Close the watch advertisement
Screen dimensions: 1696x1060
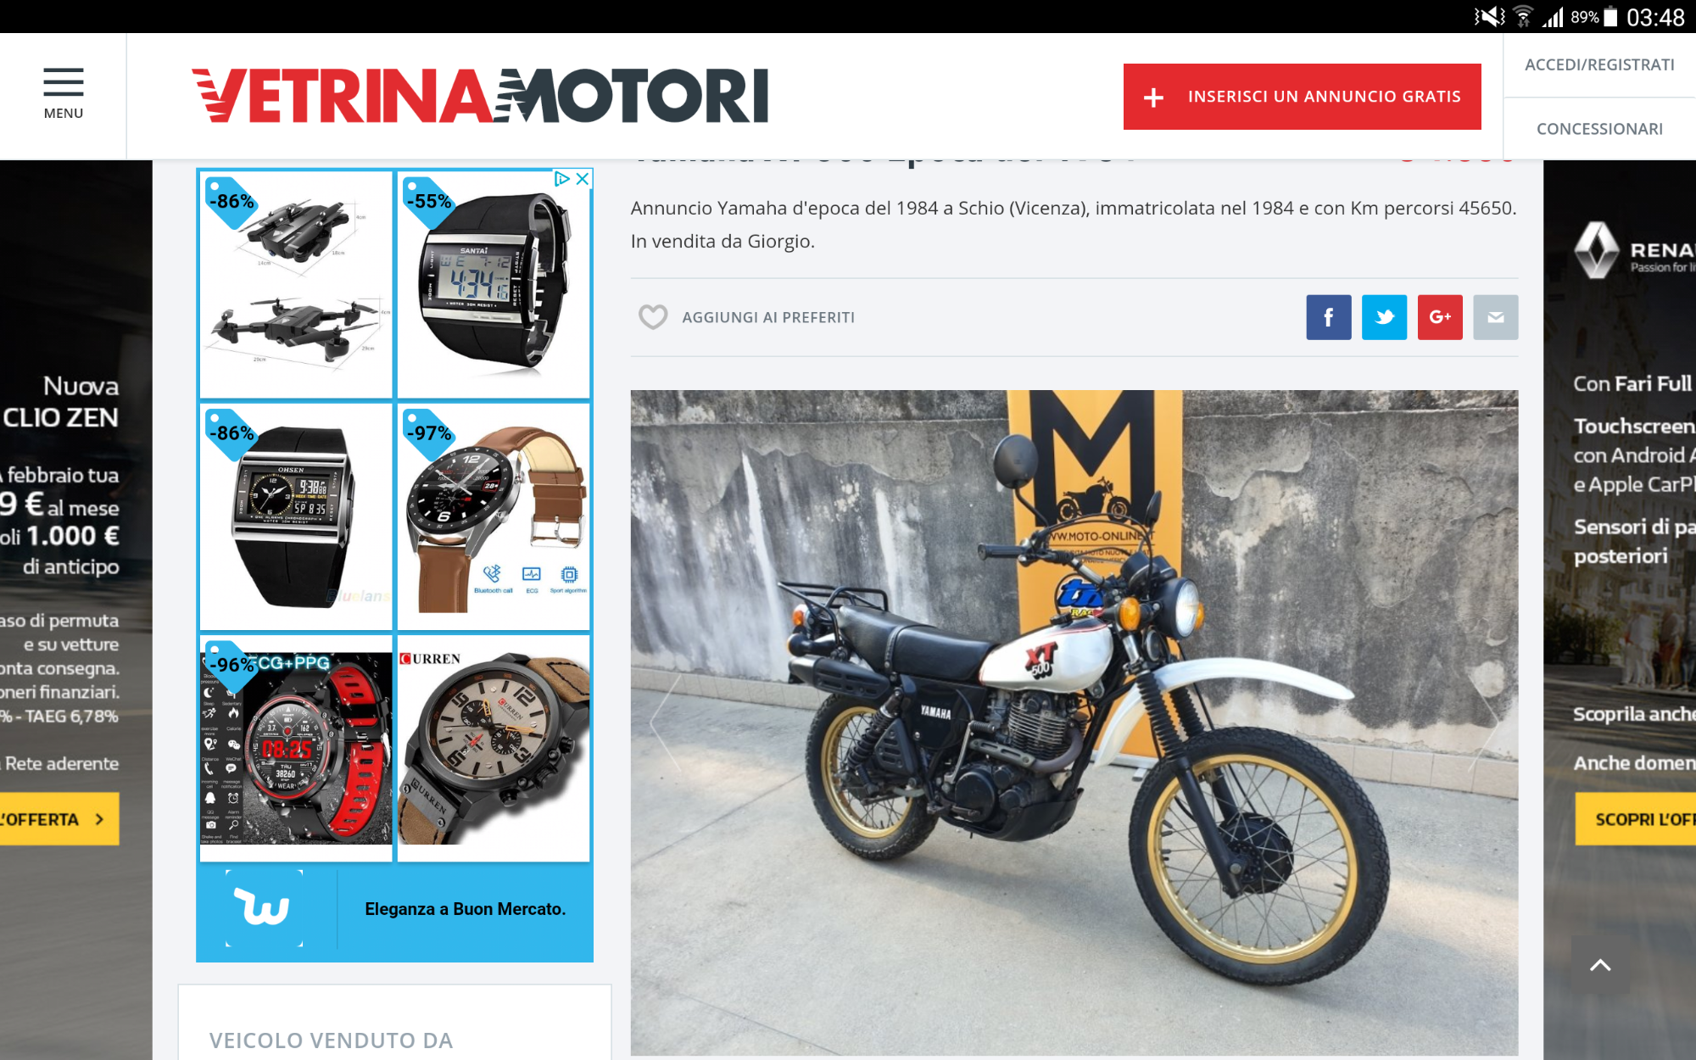[x=583, y=179]
